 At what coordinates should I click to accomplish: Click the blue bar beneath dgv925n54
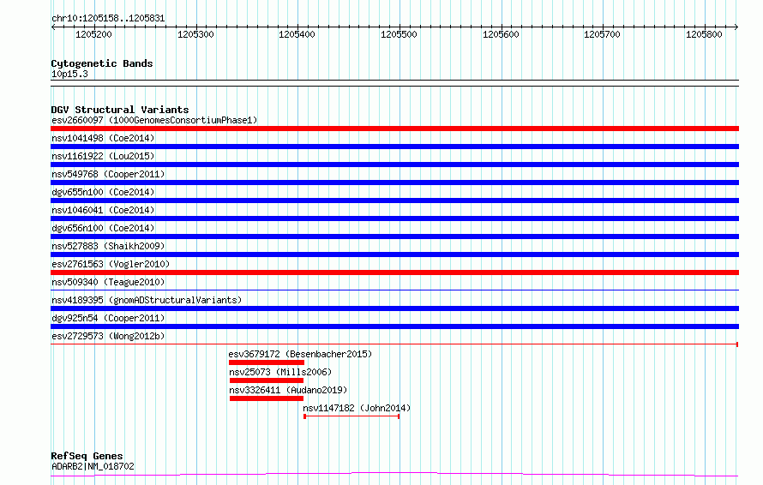coord(394,326)
